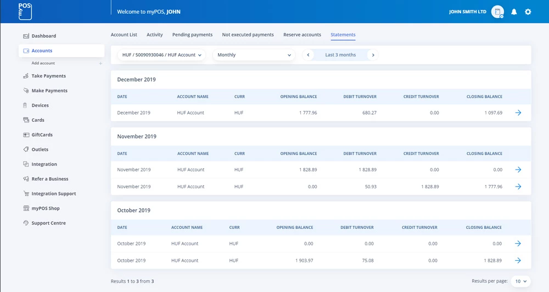
Task: Open the myPOS Shop sidebar item
Action: [x=45, y=209]
